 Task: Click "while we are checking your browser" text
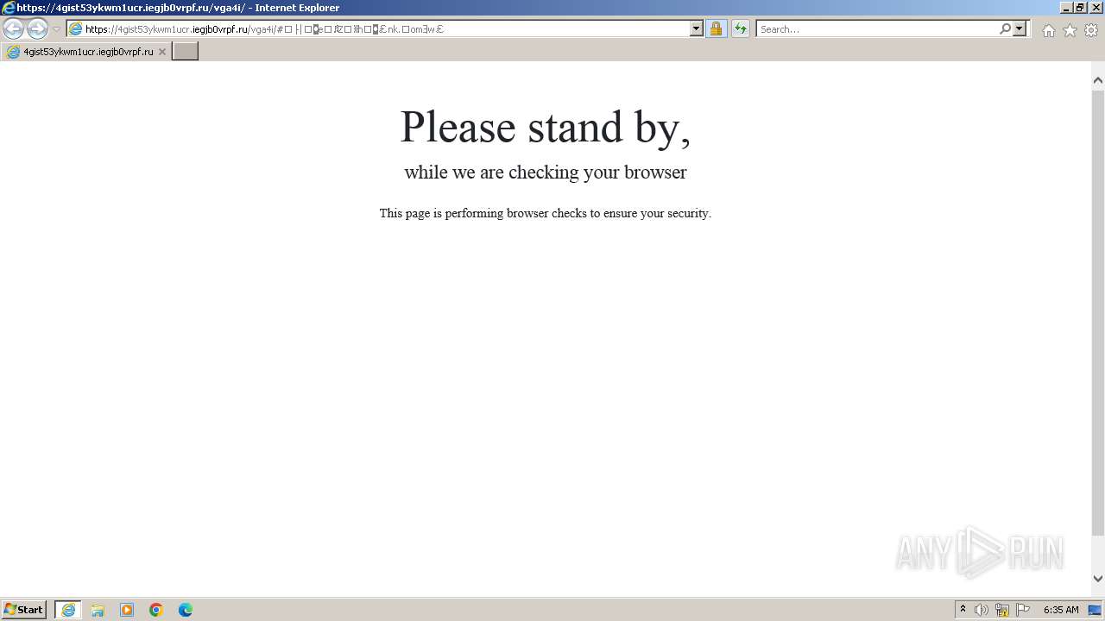pos(546,172)
